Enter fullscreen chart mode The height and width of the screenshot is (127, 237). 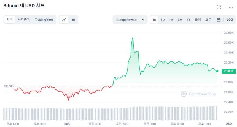(219, 7)
